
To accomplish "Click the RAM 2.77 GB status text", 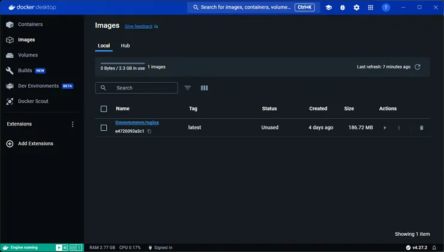I will pyautogui.click(x=102, y=247).
